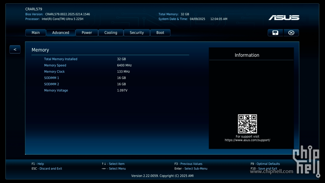This screenshot has width=325, height=183.
Task: Click the Select Menu hint
Action: click(x=113, y=169)
